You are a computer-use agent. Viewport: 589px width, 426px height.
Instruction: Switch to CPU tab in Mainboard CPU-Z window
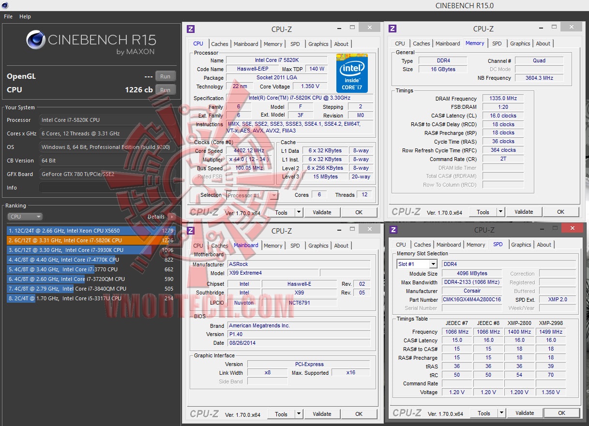click(x=198, y=246)
